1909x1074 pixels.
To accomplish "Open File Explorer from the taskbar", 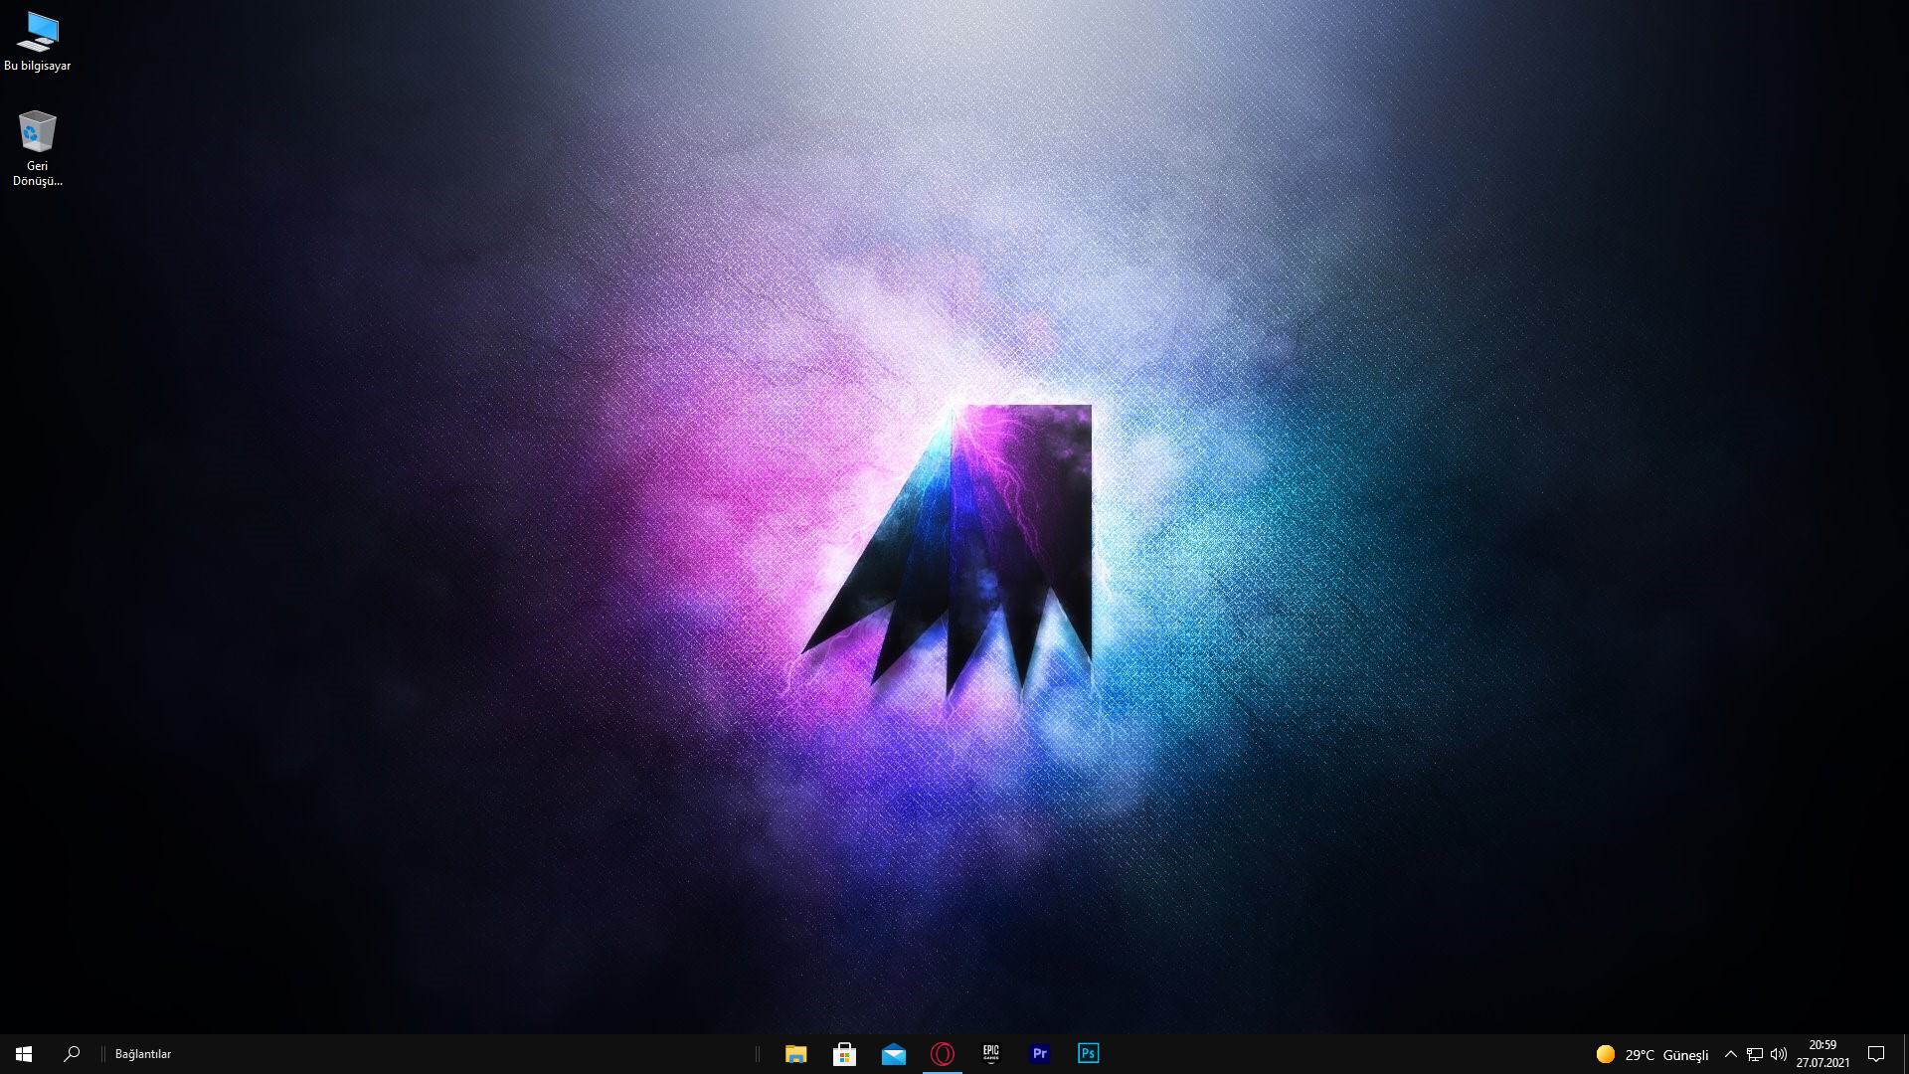I will (795, 1054).
